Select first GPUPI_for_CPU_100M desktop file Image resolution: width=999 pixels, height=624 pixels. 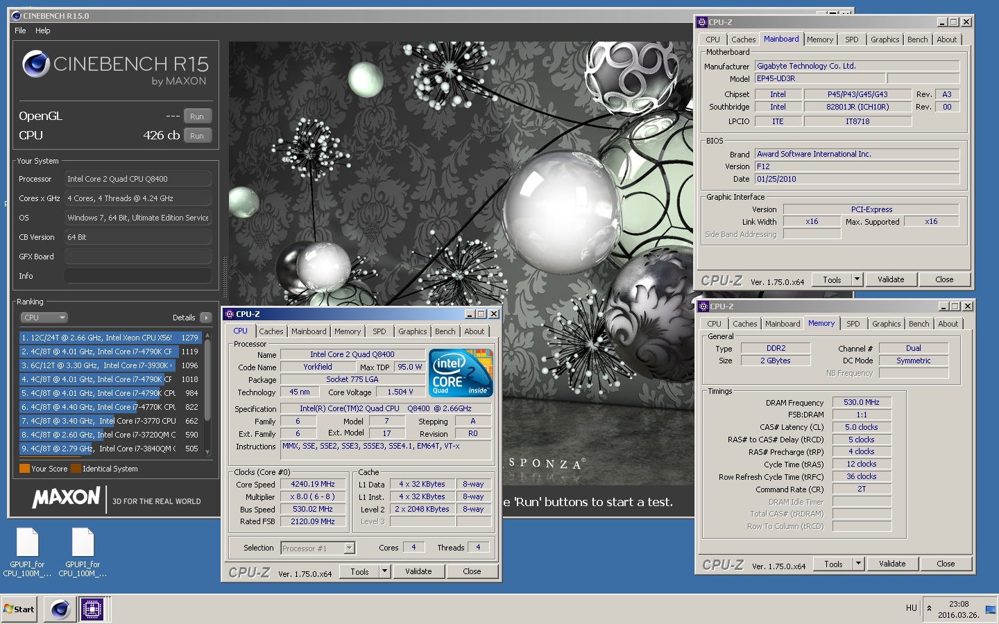click(27, 553)
